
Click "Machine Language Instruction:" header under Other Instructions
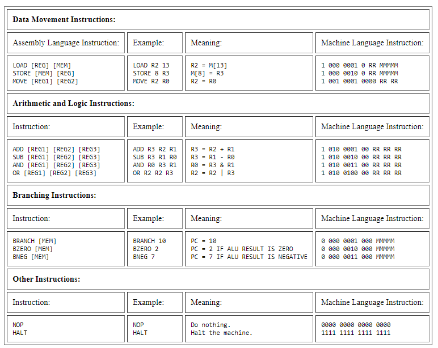click(x=372, y=303)
